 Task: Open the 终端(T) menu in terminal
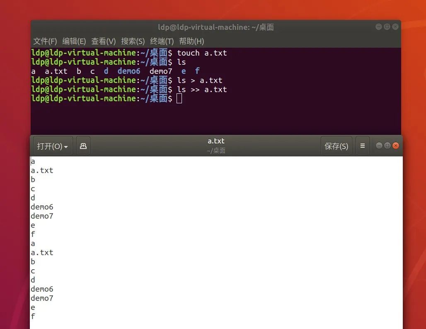click(x=162, y=41)
